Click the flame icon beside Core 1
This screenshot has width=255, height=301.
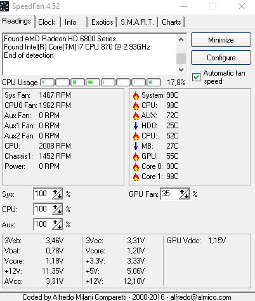[136, 177]
